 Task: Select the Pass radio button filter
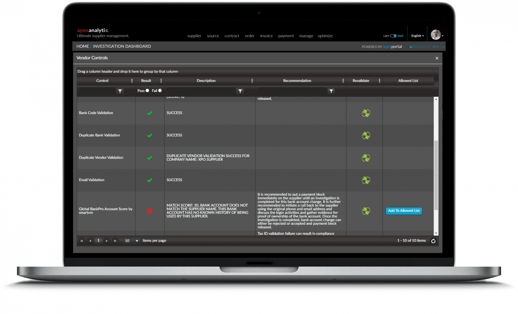coord(147,91)
